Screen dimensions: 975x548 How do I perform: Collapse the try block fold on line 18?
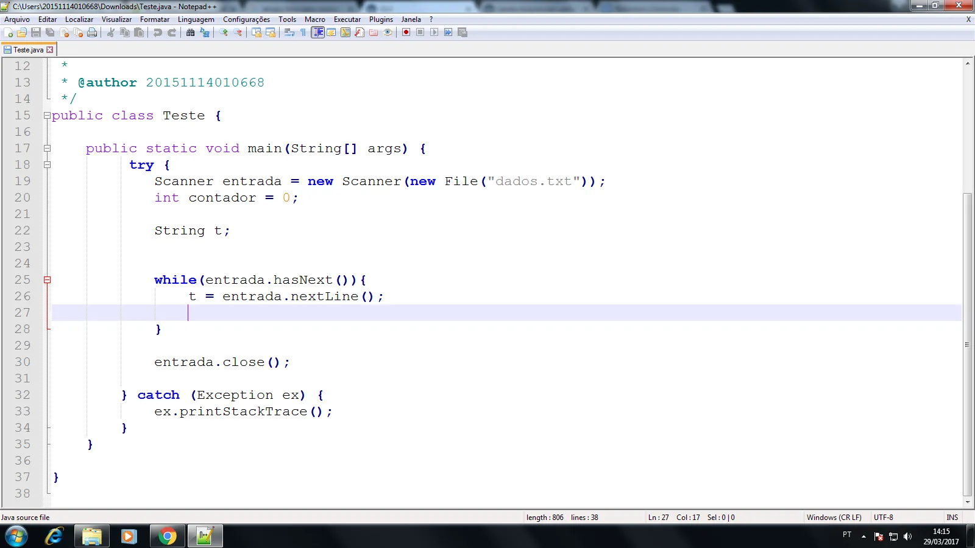coord(47,165)
